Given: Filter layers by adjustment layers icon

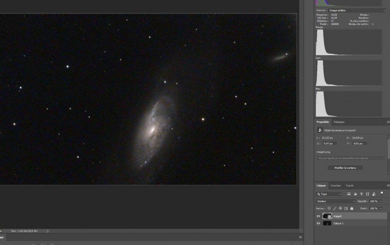Looking at the screenshot, I should pos(355,194).
